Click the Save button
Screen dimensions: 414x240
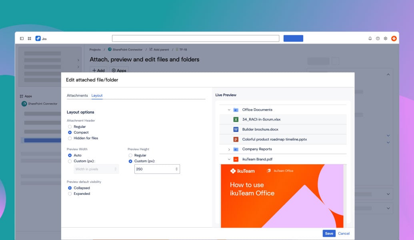(329, 233)
